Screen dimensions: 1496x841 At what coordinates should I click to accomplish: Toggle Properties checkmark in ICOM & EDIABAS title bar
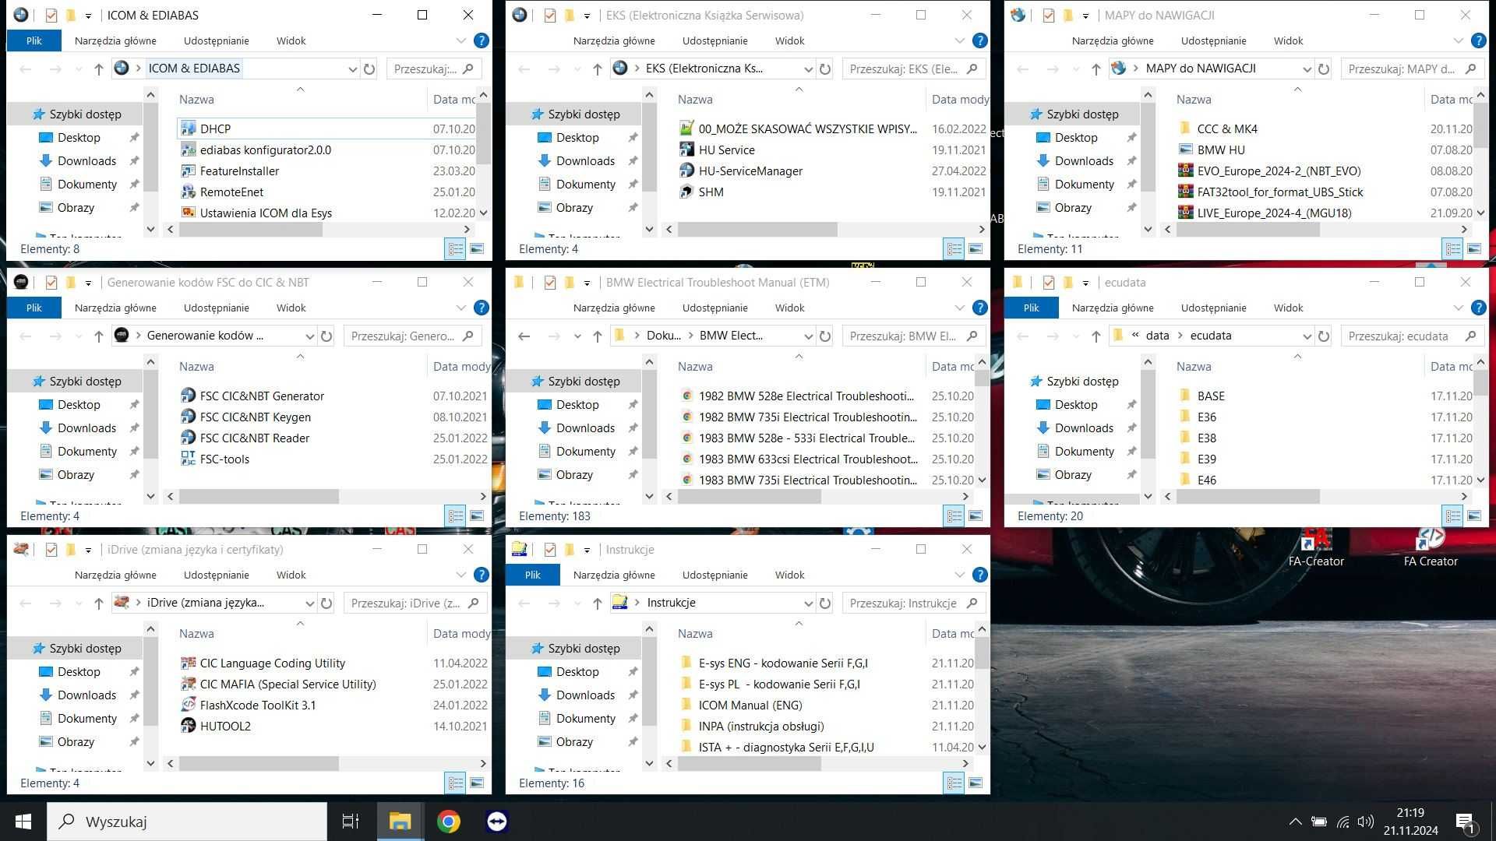point(51,15)
